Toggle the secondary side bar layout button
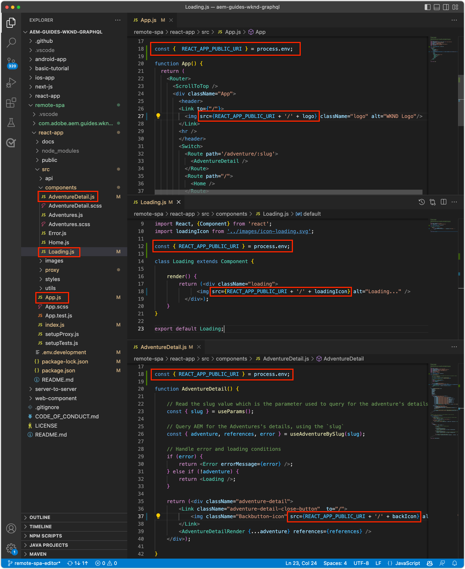The image size is (465, 569). [446, 7]
